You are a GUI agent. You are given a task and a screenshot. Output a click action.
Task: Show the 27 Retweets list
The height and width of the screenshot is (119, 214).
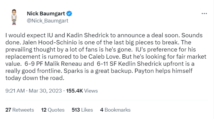(20, 110)
